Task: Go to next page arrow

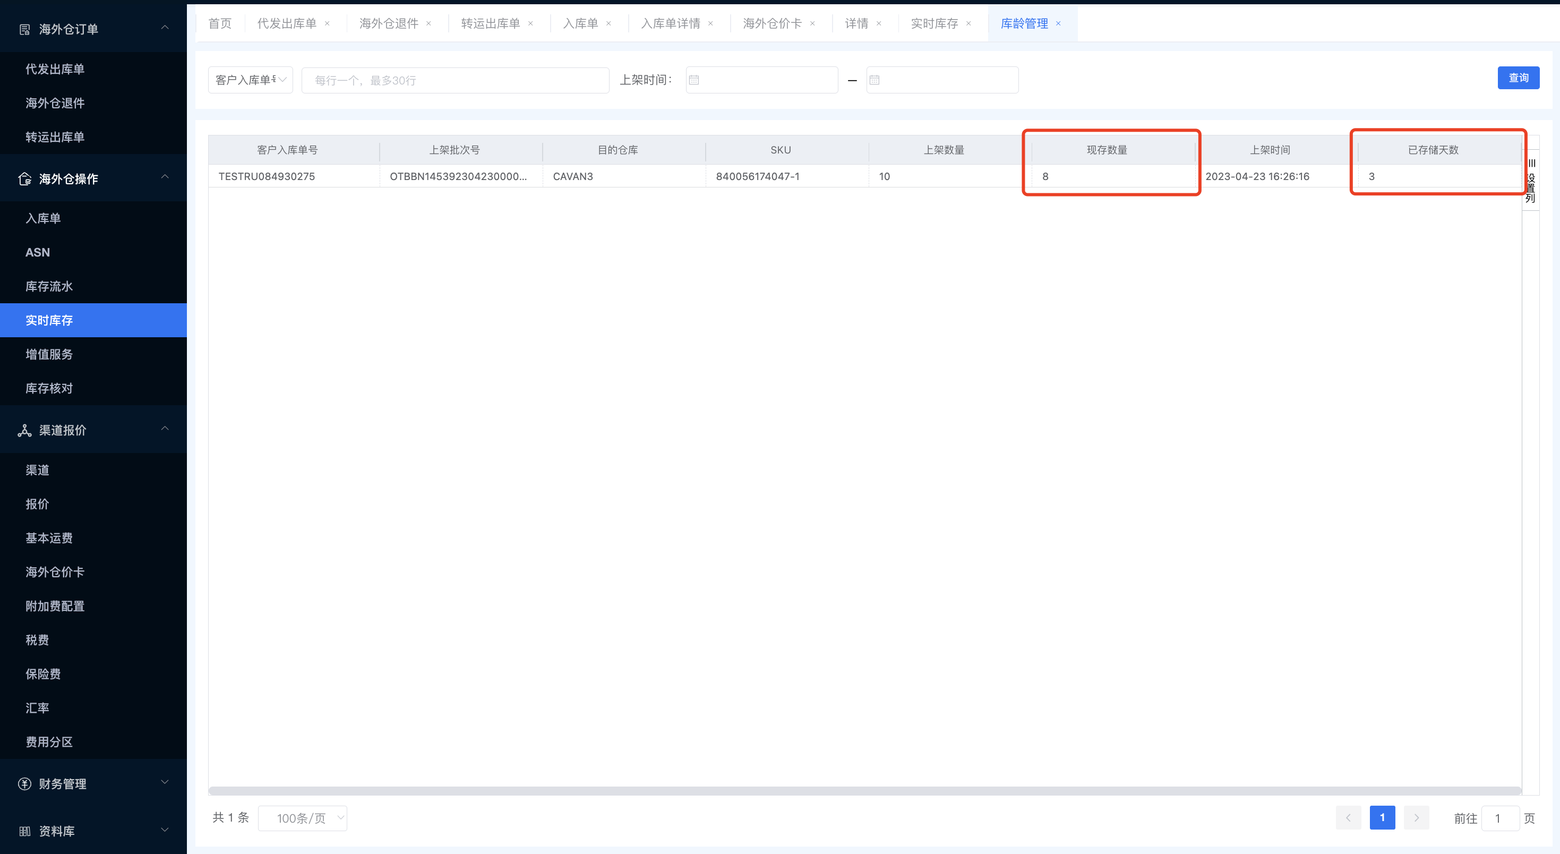Action: click(1417, 818)
